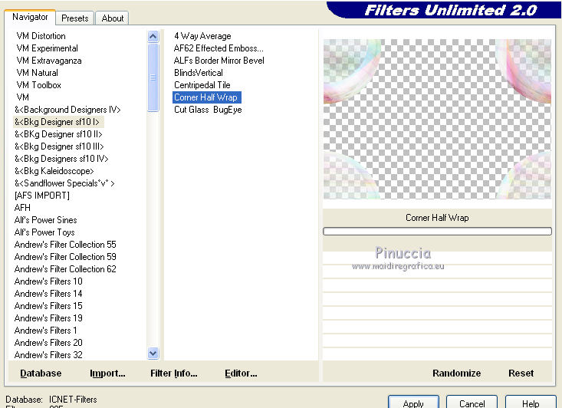
Task: Open the filter Editor...
Action: click(x=241, y=373)
